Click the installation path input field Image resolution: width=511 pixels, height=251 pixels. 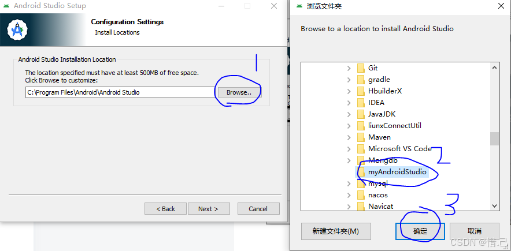click(120, 92)
